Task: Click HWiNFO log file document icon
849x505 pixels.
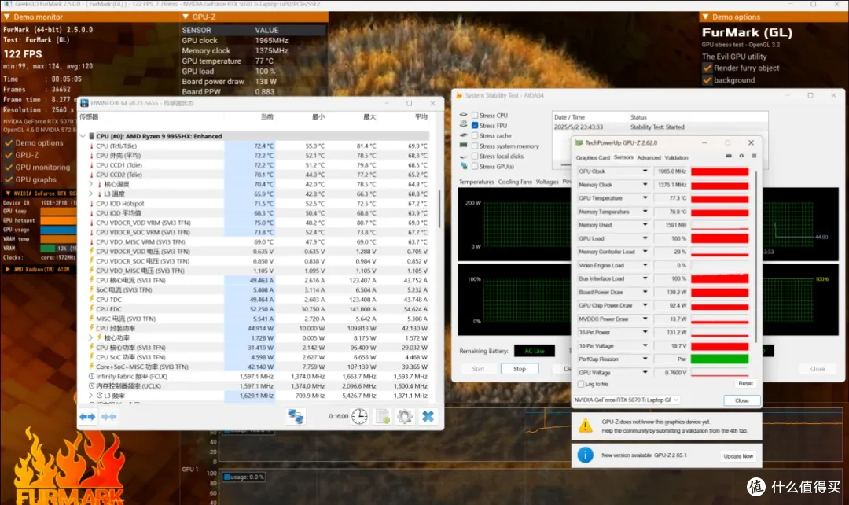Action: (383, 416)
